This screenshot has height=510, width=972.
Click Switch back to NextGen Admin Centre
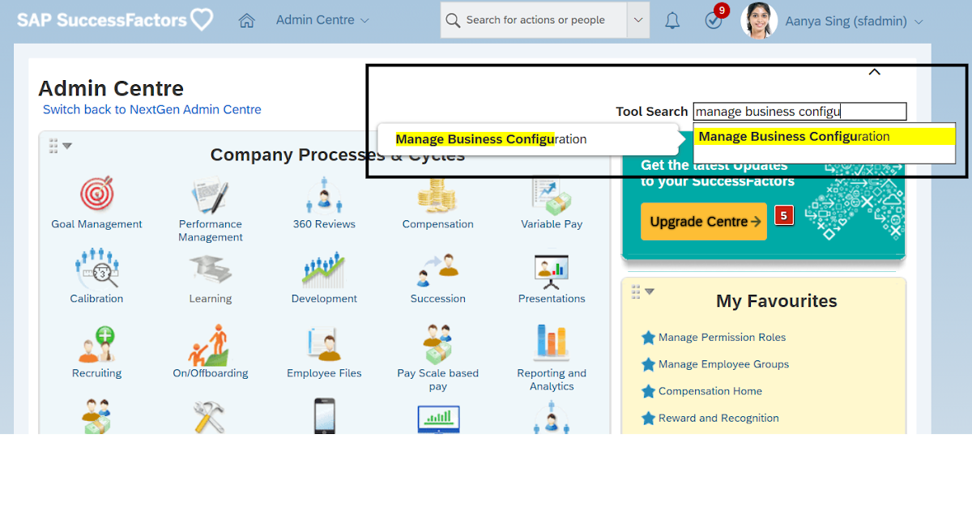pos(151,109)
